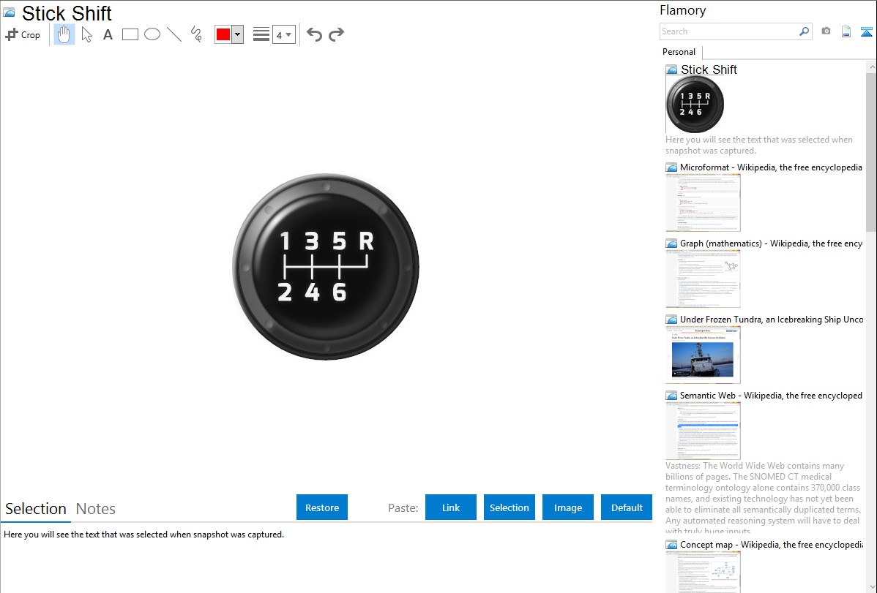Select the Semantic Web list title
This screenshot has height=593, width=877.
(x=771, y=395)
